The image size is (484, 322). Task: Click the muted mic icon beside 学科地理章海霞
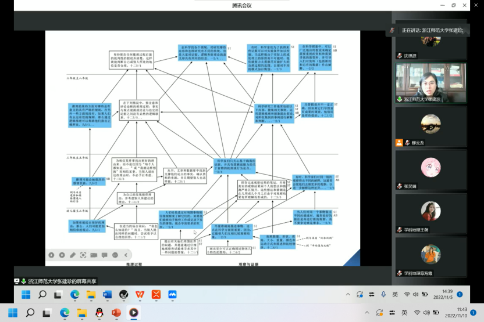pyautogui.click(x=400, y=273)
